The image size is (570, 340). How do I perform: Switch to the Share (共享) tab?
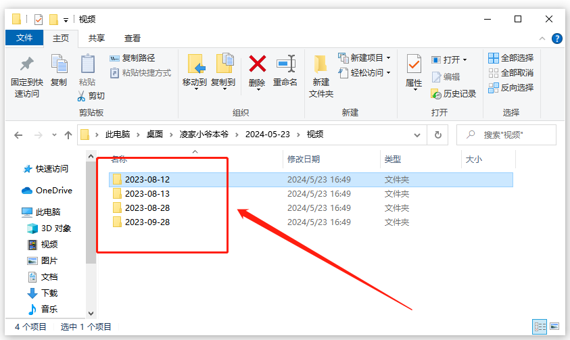96,38
